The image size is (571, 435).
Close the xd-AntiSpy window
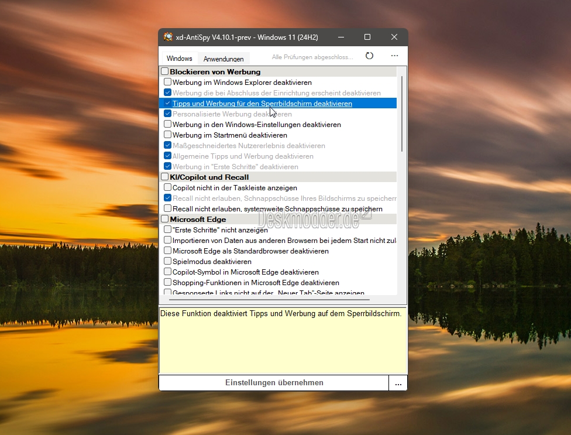tap(394, 37)
